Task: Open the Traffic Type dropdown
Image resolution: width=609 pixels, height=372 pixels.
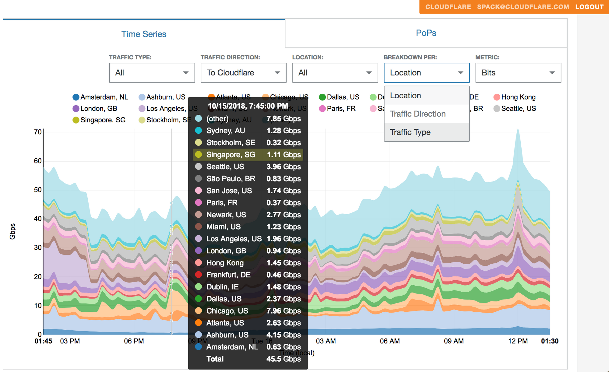Action: pyautogui.click(x=152, y=73)
